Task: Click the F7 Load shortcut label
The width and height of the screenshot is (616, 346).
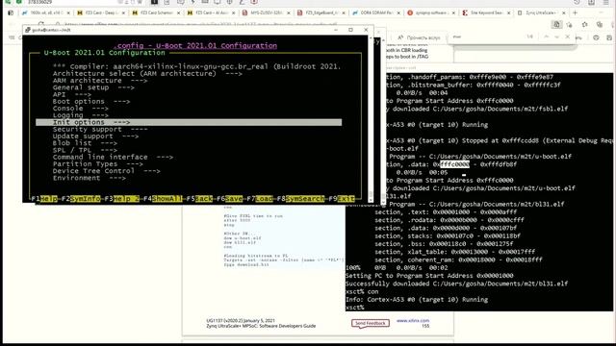Action: [260, 199]
